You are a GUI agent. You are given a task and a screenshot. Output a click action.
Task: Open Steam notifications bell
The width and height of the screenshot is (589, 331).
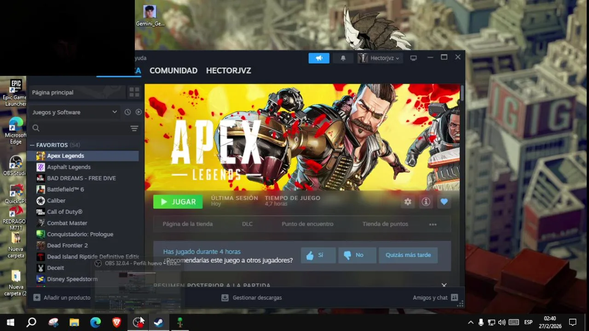coord(343,58)
